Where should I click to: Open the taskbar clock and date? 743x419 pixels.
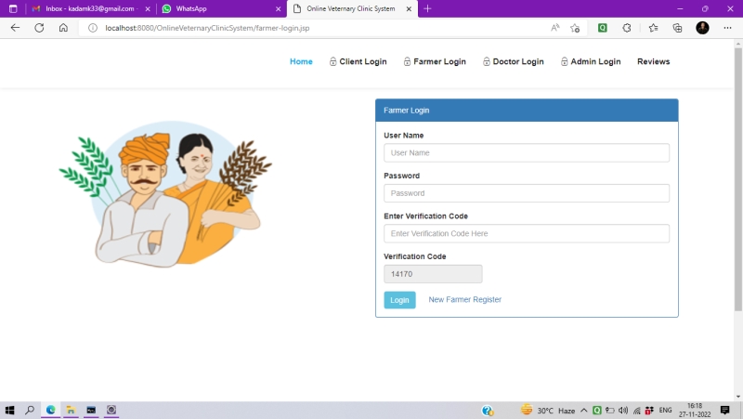point(695,410)
